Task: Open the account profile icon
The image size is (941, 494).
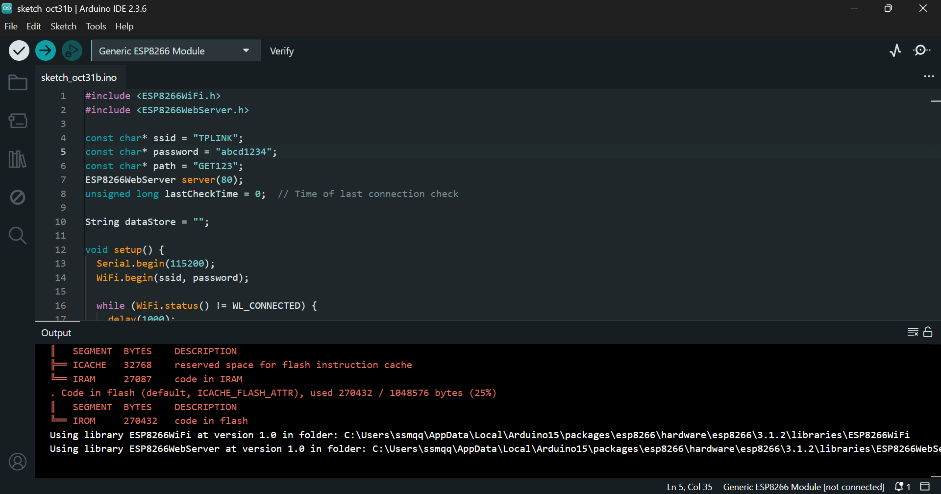Action: tap(18, 462)
